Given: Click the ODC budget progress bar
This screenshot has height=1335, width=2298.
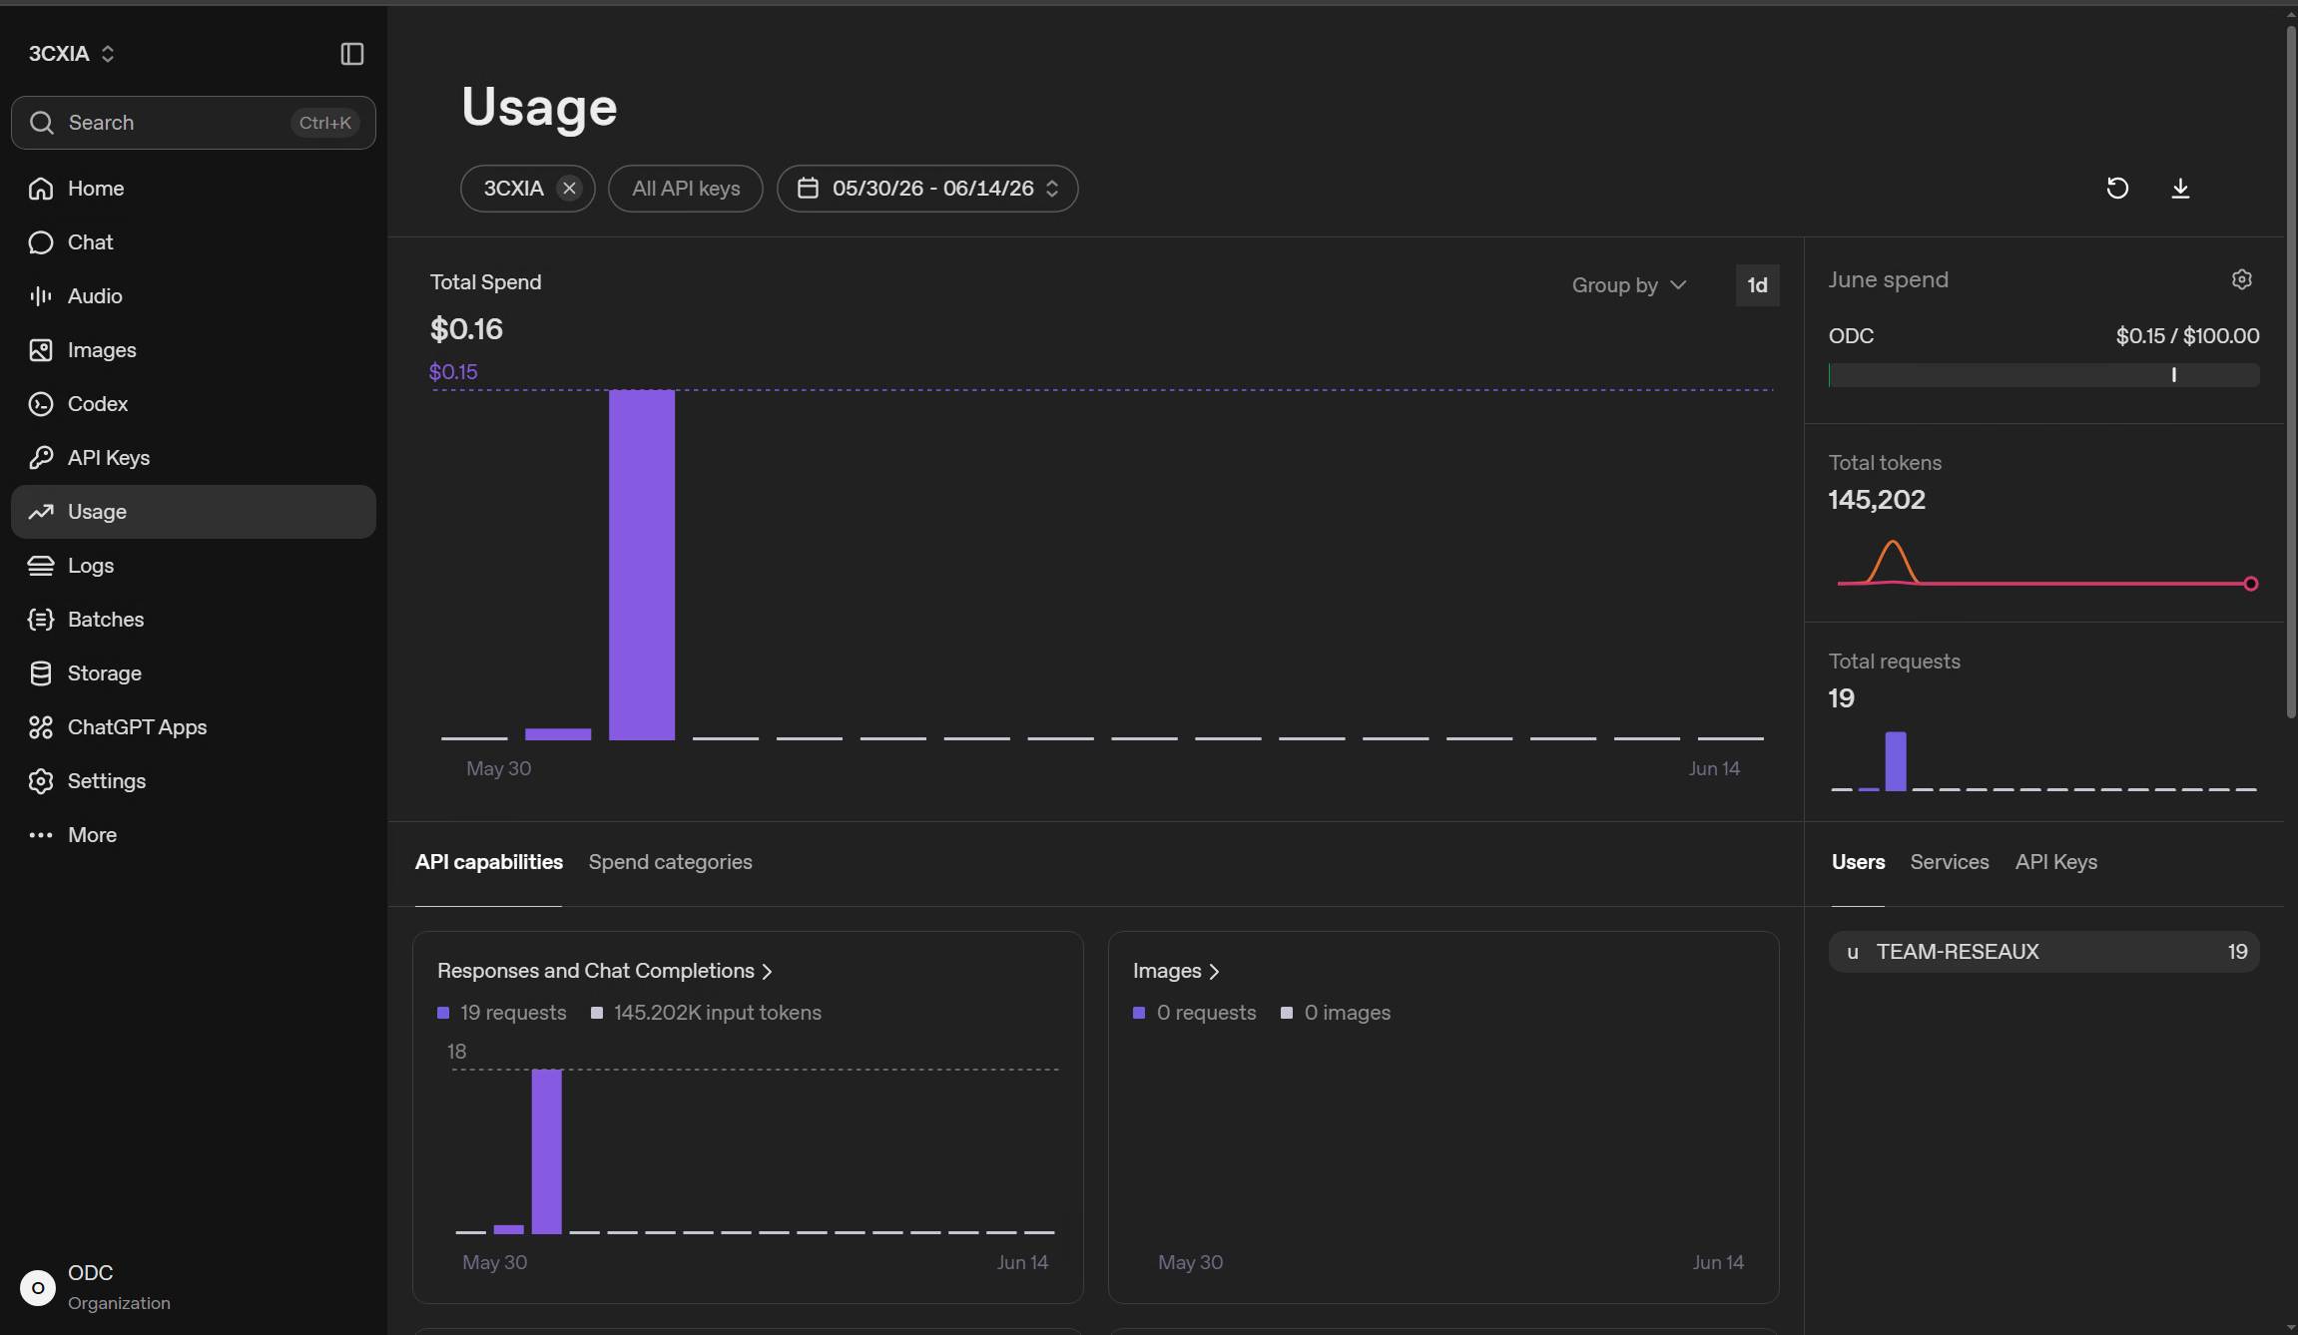Looking at the screenshot, I should [2043, 375].
